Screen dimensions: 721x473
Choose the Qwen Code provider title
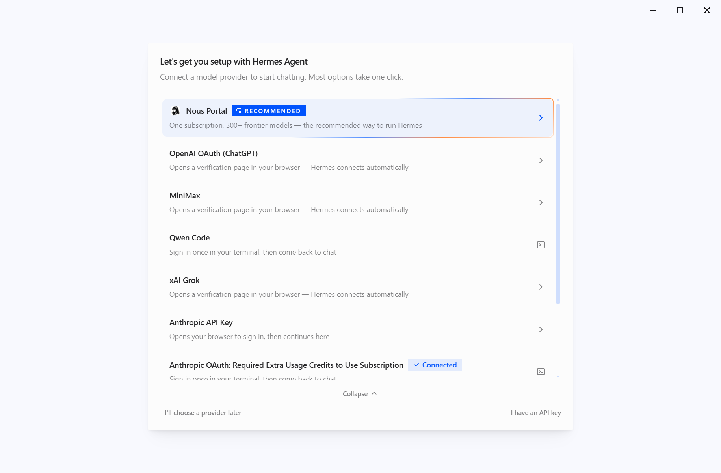click(x=190, y=238)
